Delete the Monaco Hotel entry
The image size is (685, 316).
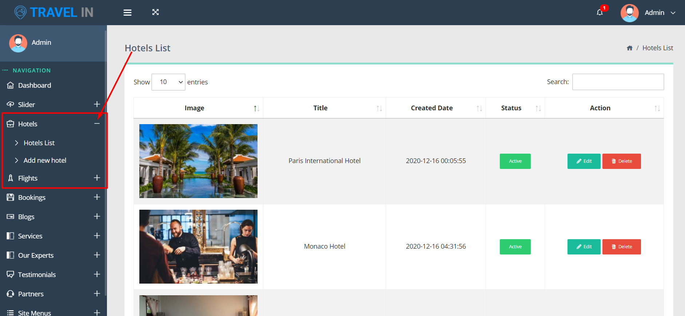coord(621,247)
